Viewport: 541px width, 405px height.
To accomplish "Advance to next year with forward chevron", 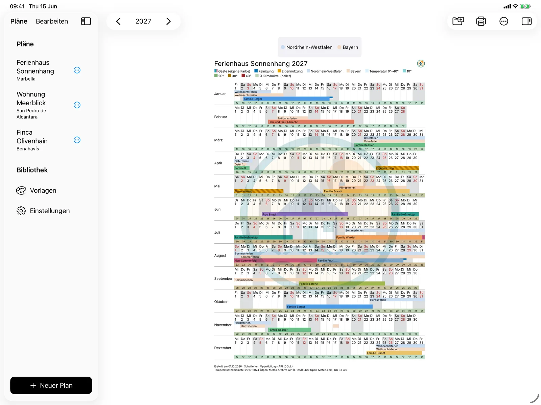I will pos(168,21).
